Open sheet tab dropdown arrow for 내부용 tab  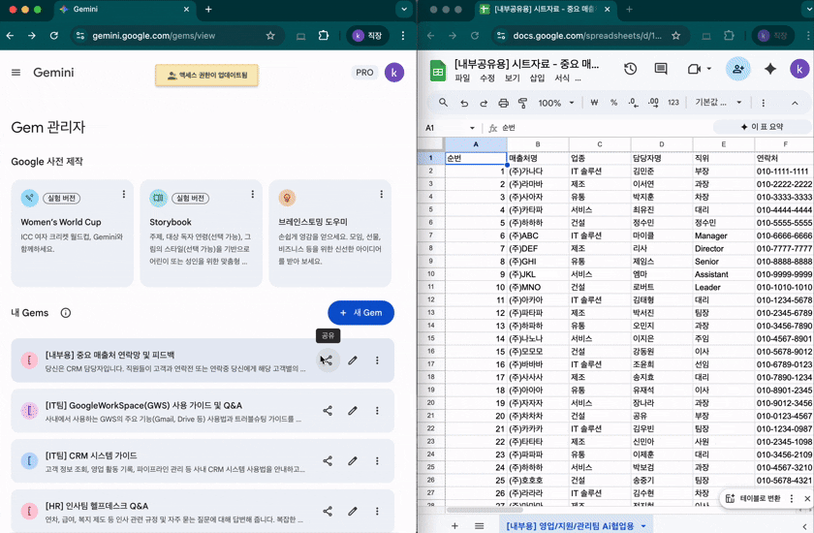tap(642, 525)
